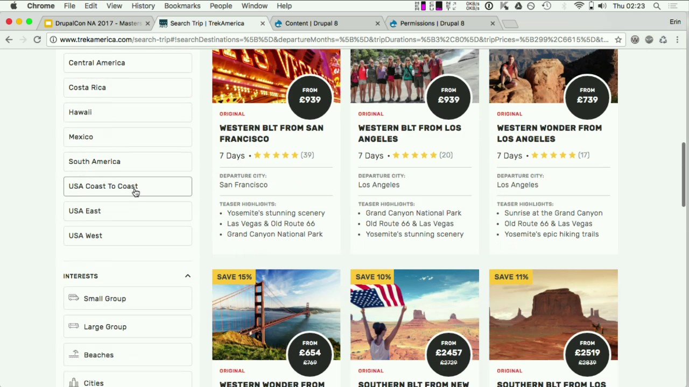
Task: Click the Erin profile button
Action: pos(675,22)
